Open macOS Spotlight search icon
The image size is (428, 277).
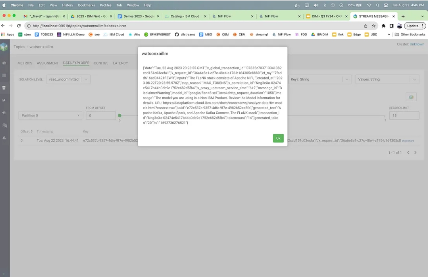pyautogui.click(x=378, y=5)
